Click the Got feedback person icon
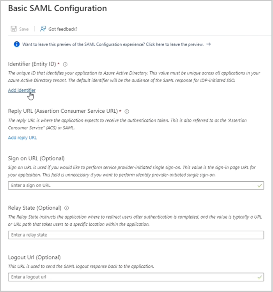 (x=43, y=29)
